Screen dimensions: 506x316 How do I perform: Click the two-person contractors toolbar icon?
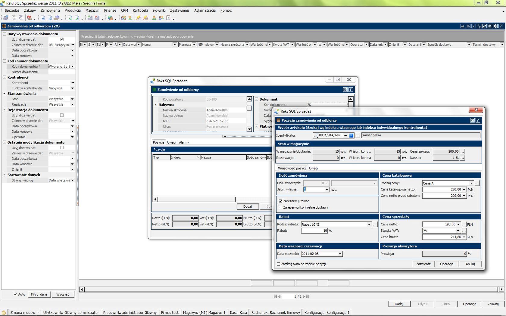[123, 18]
